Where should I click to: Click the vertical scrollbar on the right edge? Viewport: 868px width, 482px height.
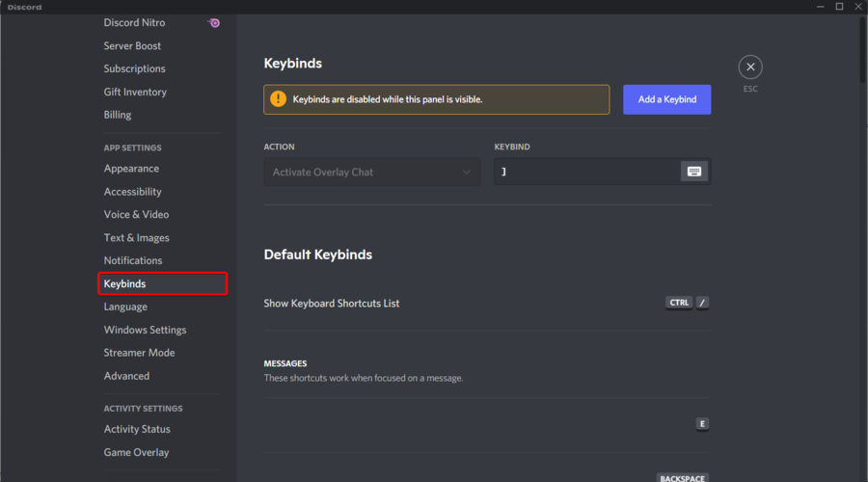click(863, 50)
